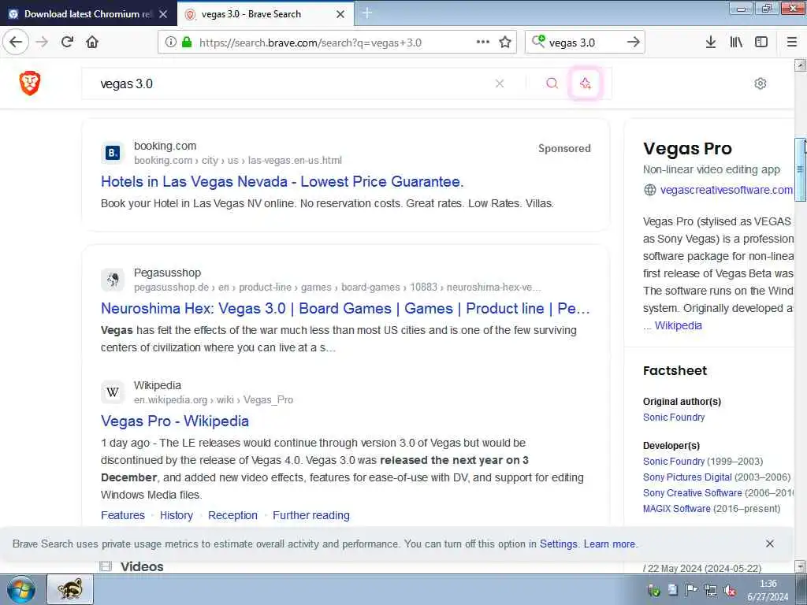This screenshot has width=807, height=605.
Task: Click the page scrollbar up arrow
Action: (x=800, y=65)
